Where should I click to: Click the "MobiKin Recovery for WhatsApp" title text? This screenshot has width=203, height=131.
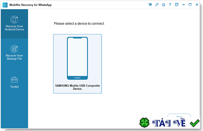tap(30, 5)
